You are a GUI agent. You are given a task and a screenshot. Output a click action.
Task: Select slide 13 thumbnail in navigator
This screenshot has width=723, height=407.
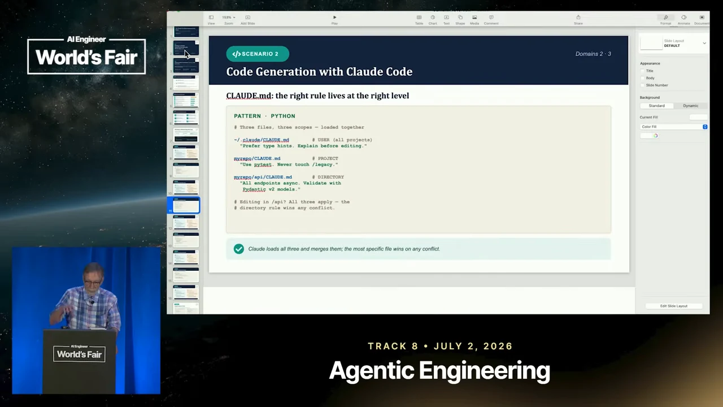click(x=186, y=240)
